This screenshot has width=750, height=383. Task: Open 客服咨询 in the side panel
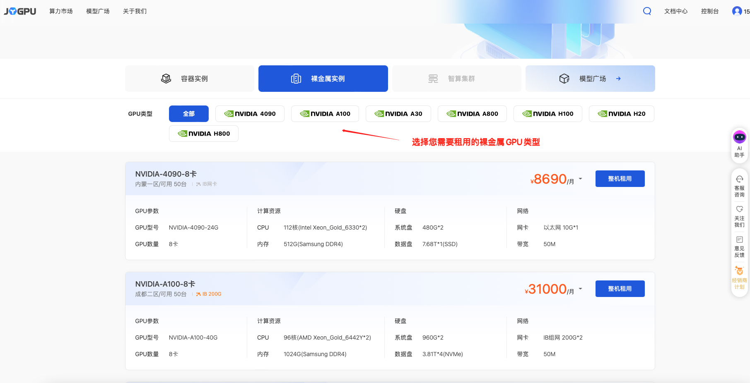pos(739,186)
